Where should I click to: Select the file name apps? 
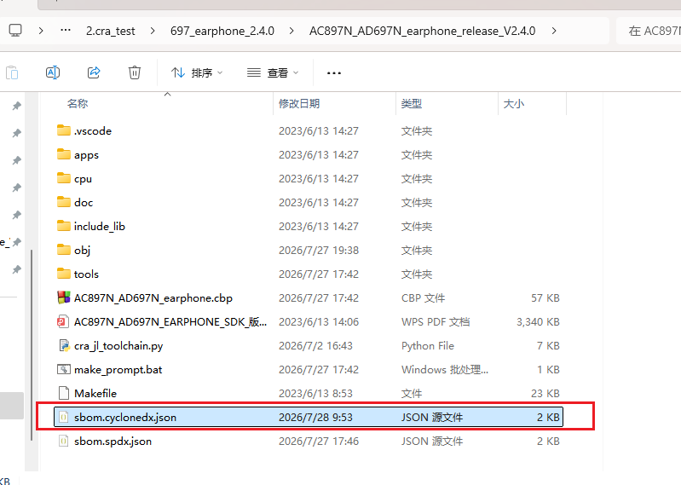click(86, 155)
